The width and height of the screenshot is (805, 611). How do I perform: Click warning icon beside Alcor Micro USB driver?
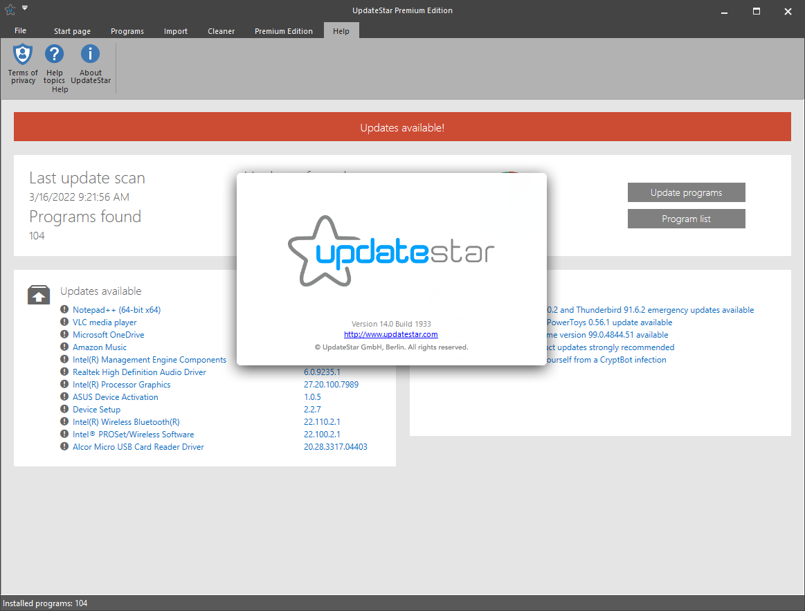tap(64, 446)
